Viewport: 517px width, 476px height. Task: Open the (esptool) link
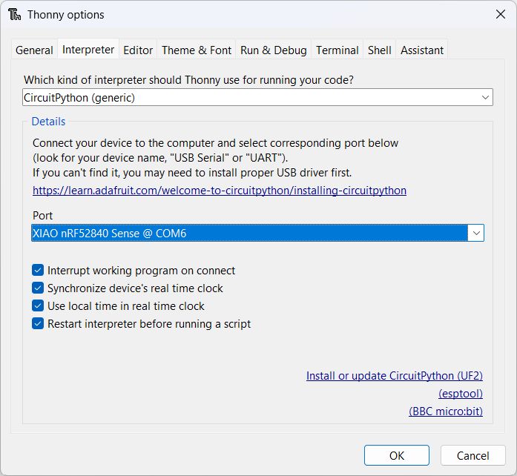click(x=461, y=394)
